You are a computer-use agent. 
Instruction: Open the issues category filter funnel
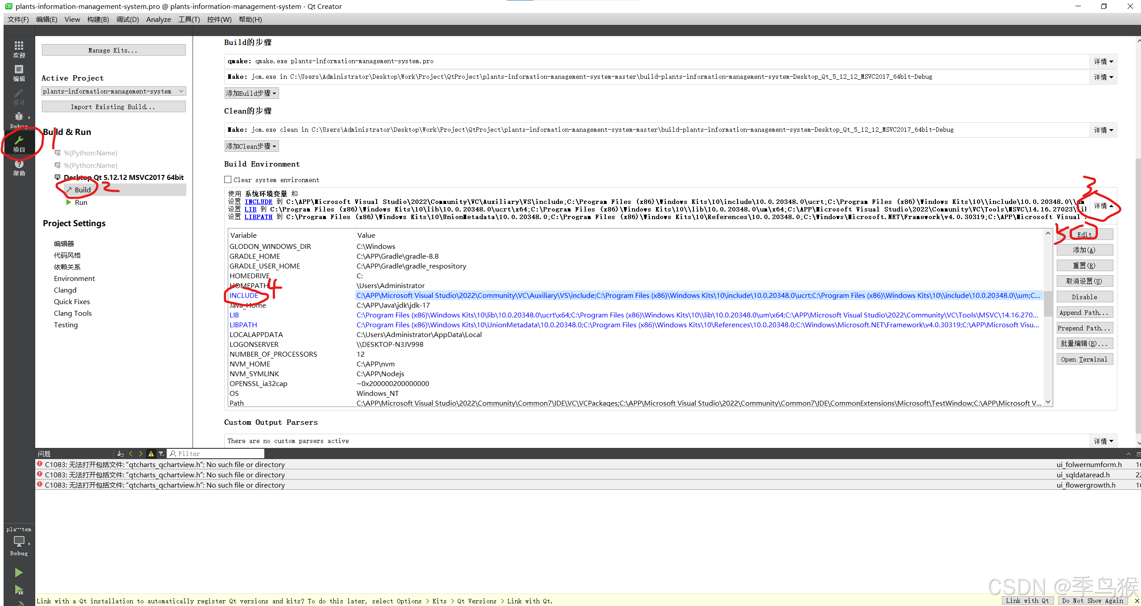(x=161, y=454)
